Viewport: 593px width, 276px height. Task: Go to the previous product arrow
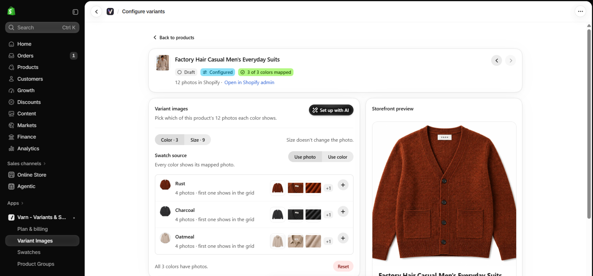pos(496,60)
